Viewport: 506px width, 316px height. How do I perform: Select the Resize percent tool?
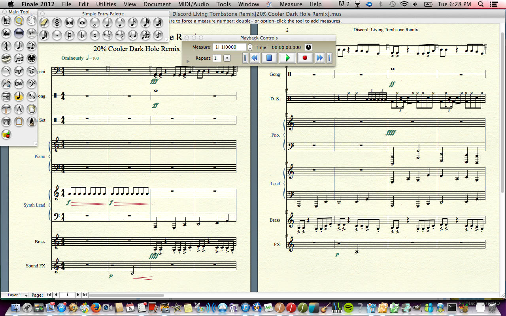pos(32,96)
